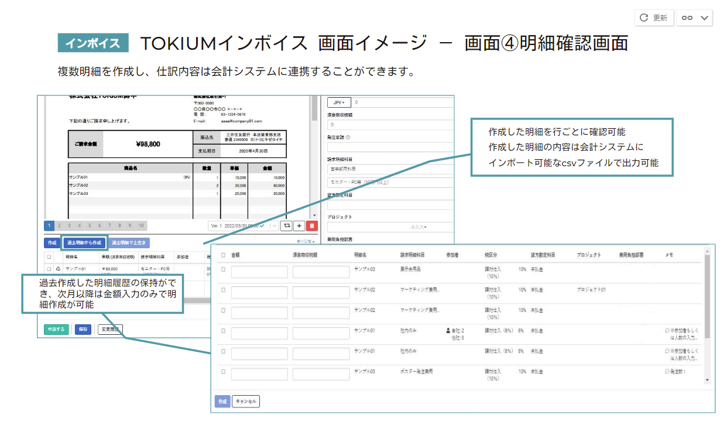Click the help icon beside 発注実績
The height and width of the screenshot is (432, 727).
(348, 138)
